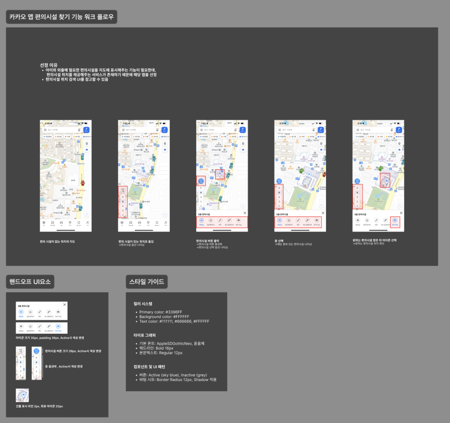Tap the blue directions button in the '편의 시설이 있는 위치로 옮김' screen
Viewport: 450px width, 423px height.
164,130
